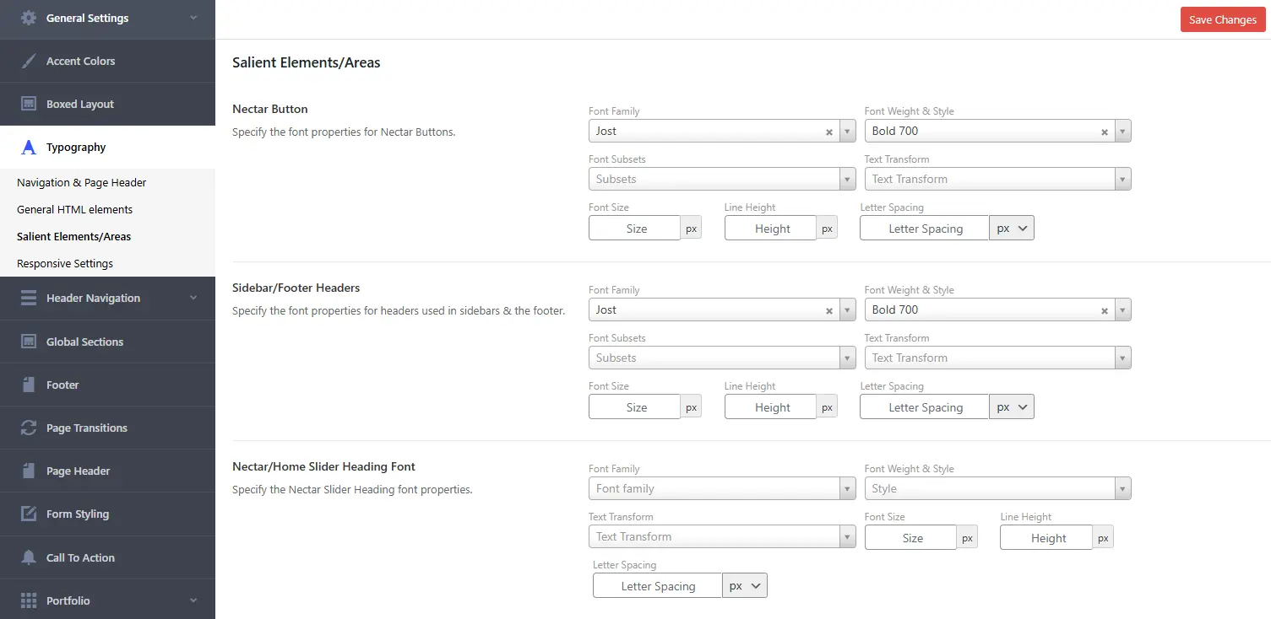The height and width of the screenshot is (619, 1271).
Task: Open Call To Action settings
Action: 107,557
